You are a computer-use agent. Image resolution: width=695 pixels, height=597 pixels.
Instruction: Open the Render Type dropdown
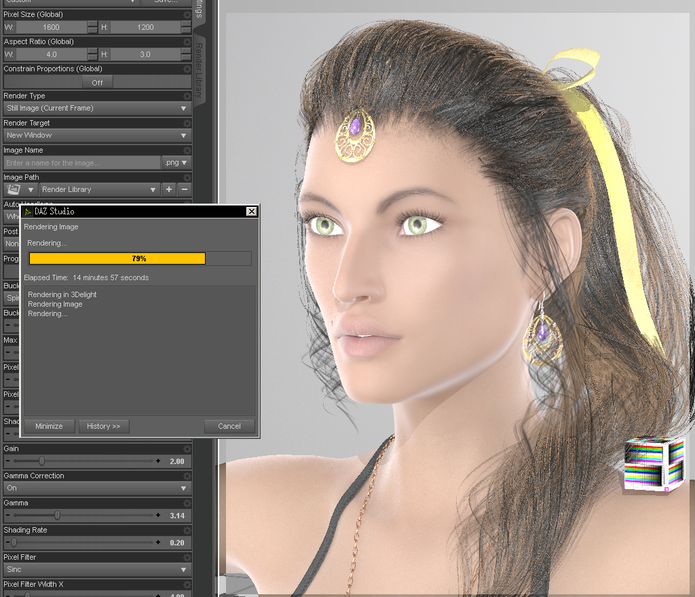(x=97, y=108)
